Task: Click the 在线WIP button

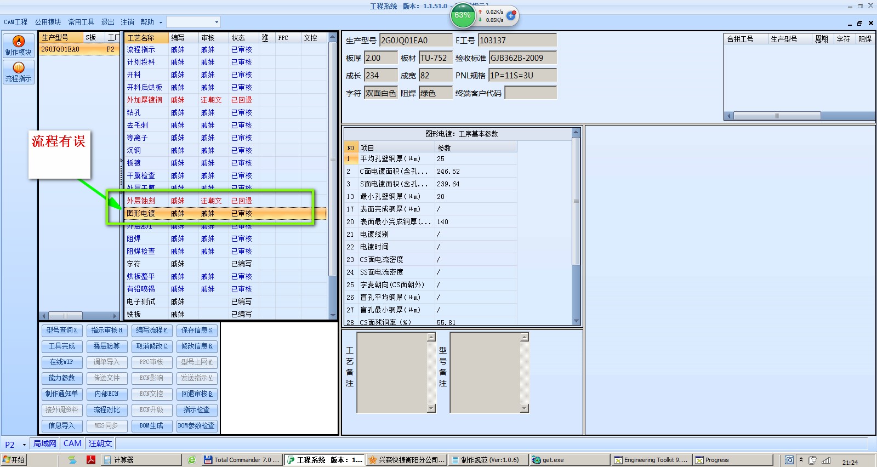Action: point(62,362)
